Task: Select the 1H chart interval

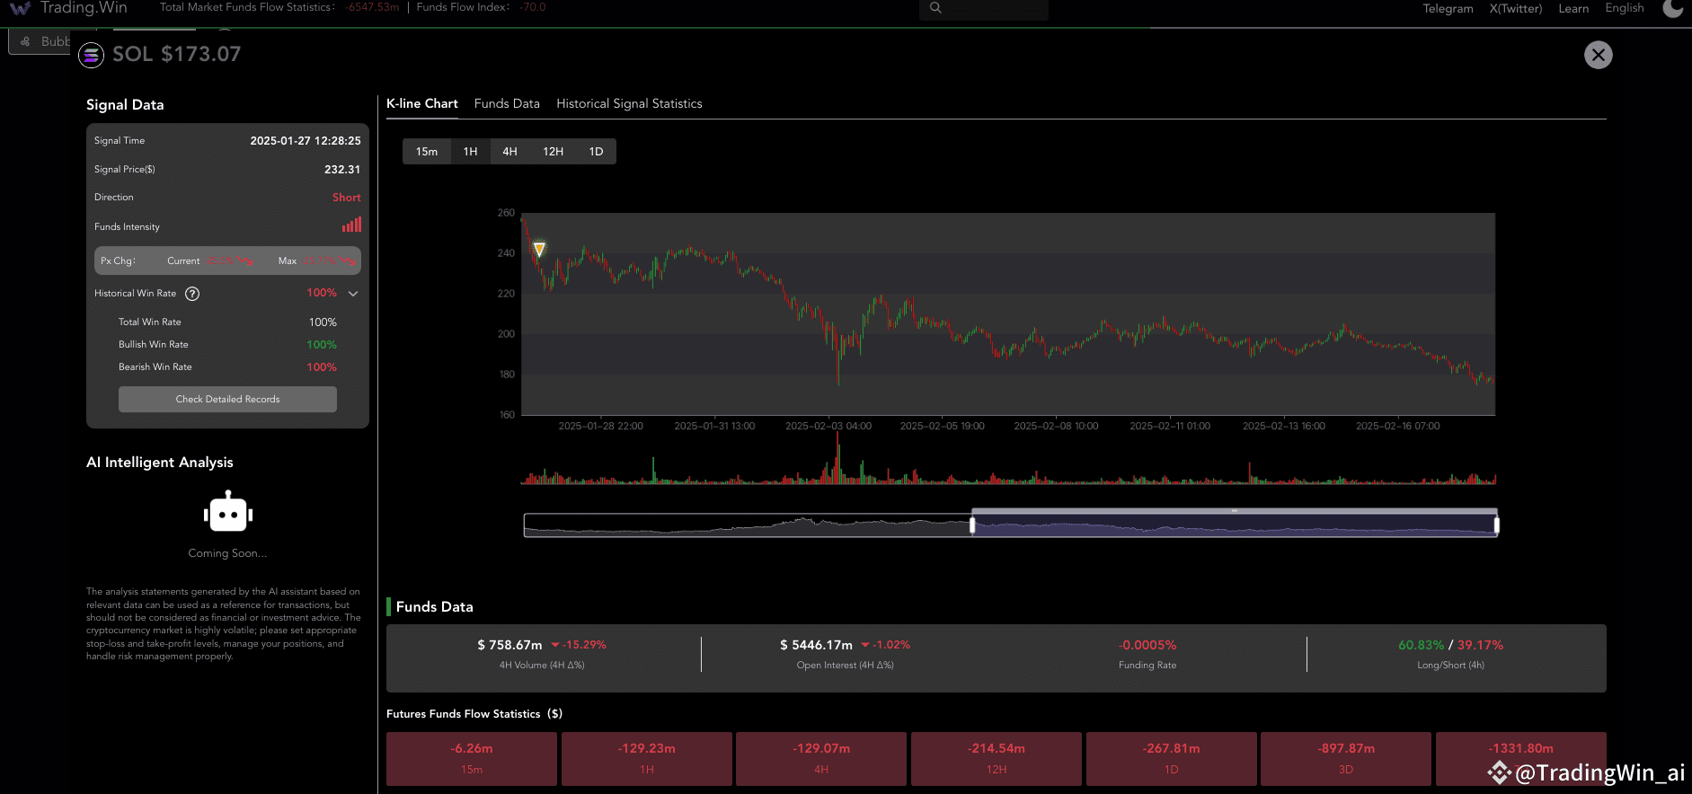Action: 470,152
